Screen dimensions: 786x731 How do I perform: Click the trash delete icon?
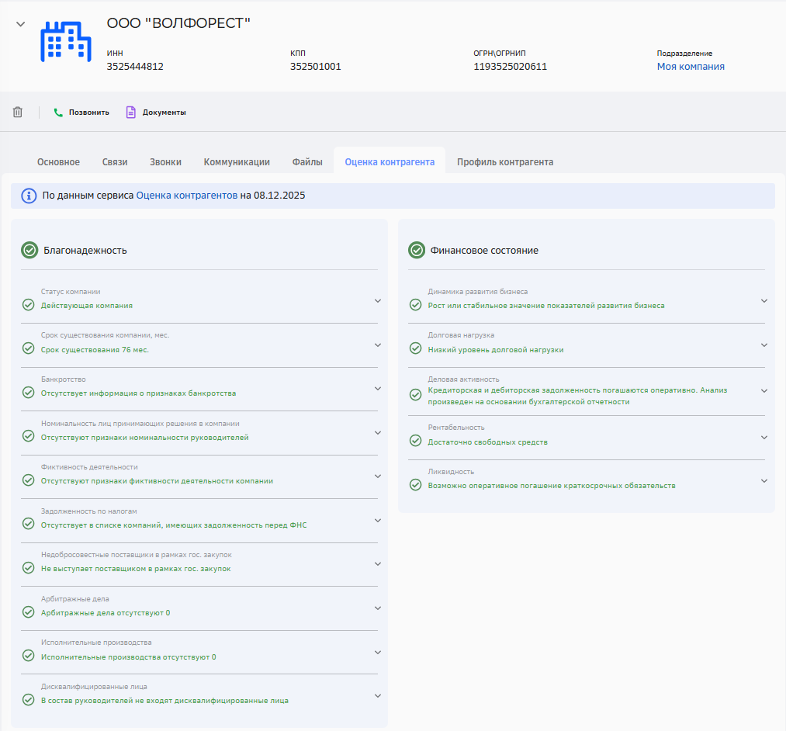pyautogui.click(x=18, y=113)
